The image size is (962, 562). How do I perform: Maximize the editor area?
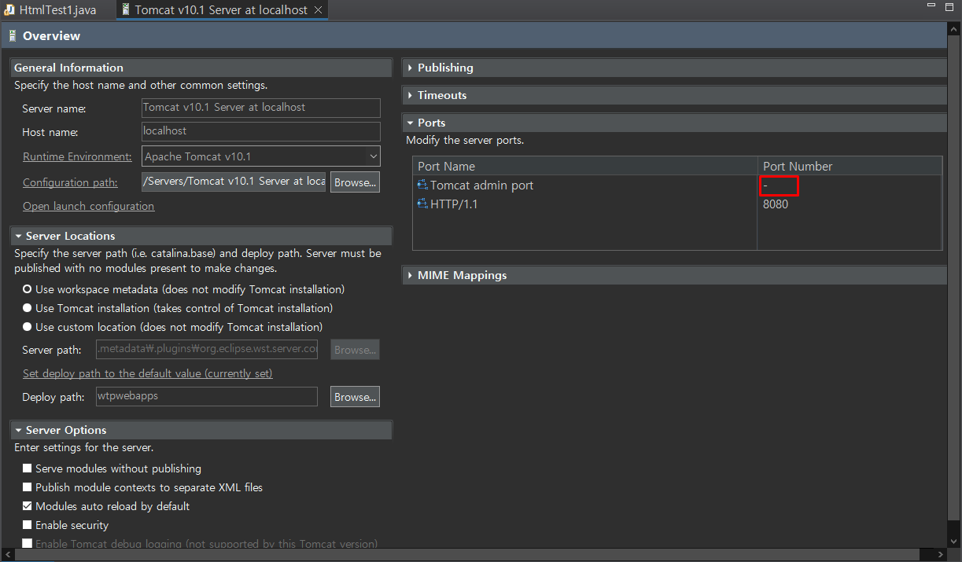coord(949,6)
